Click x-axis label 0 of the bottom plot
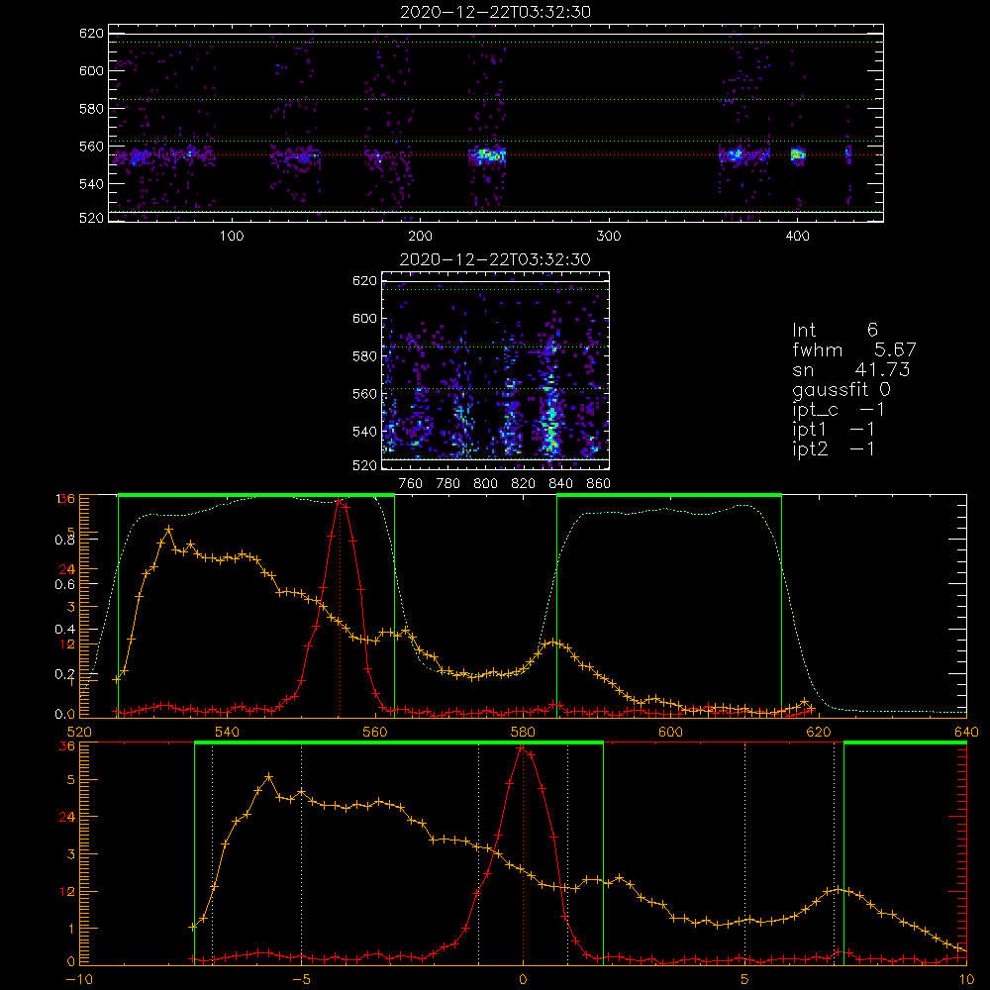Image resolution: width=990 pixels, height=990 pixels. point(523,980)
